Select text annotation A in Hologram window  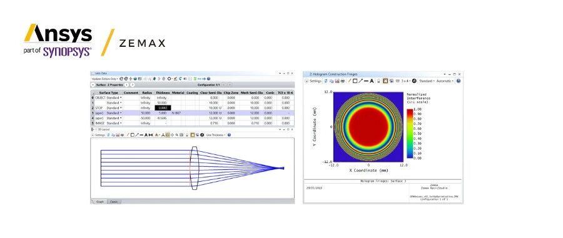point(372,81)
